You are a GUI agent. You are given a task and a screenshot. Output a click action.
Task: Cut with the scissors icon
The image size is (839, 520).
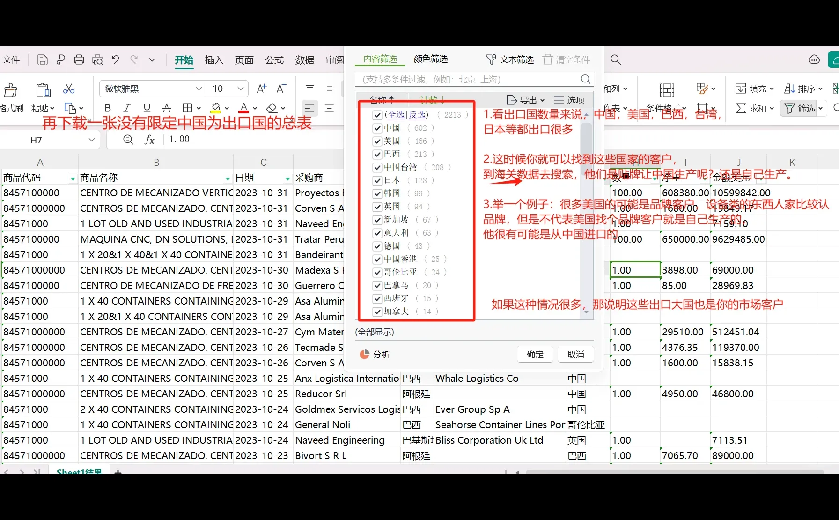pyautogui.click(x=68, y=88)
